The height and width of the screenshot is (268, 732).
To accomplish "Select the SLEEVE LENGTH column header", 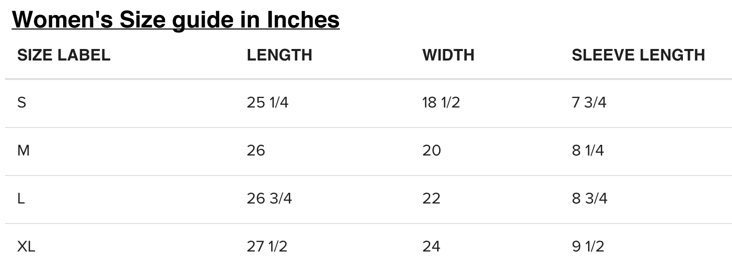I will point(638,55).
